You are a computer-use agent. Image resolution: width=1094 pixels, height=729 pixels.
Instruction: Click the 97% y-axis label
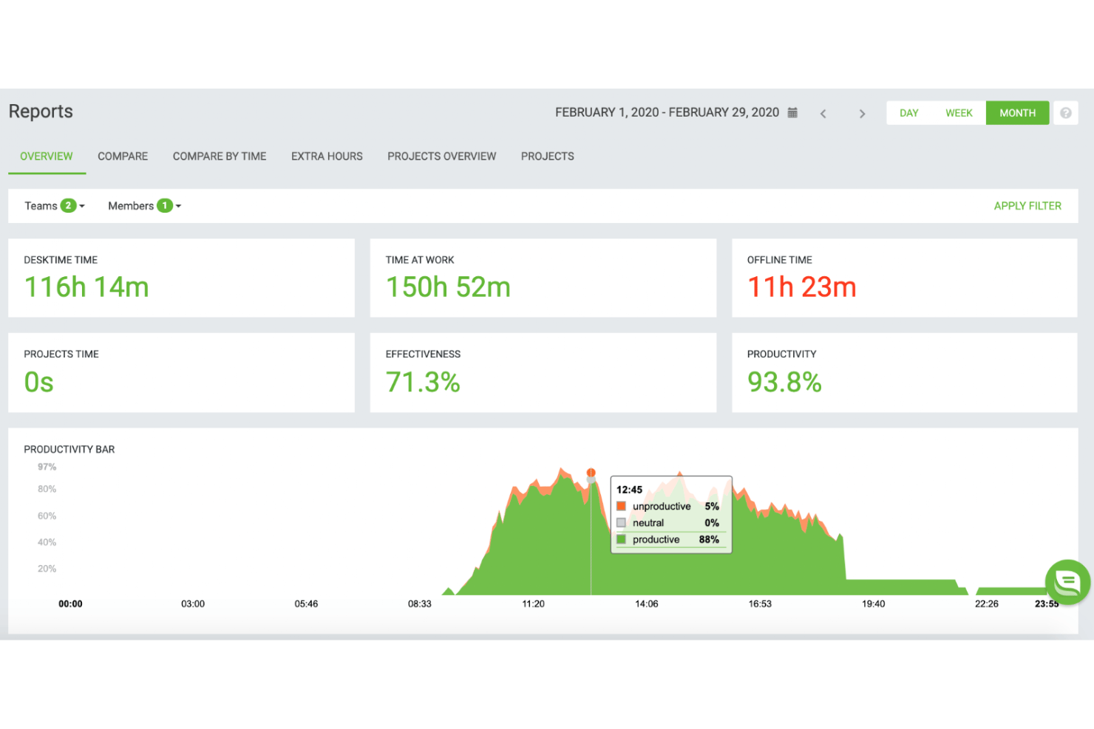tap(47, 467)
